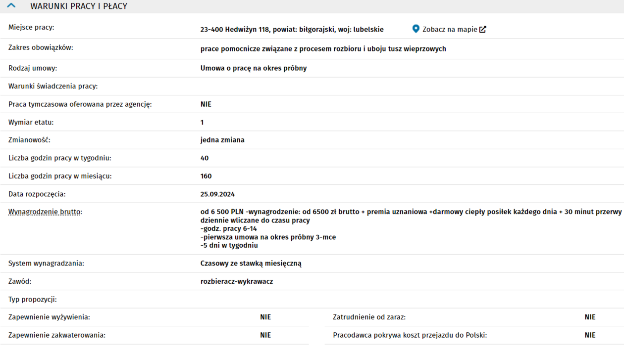Click NIE for Pracodawca pokrywa koszt przejazdu
The width and height of the screenshot is (624, 353).
tap(590, 335)
